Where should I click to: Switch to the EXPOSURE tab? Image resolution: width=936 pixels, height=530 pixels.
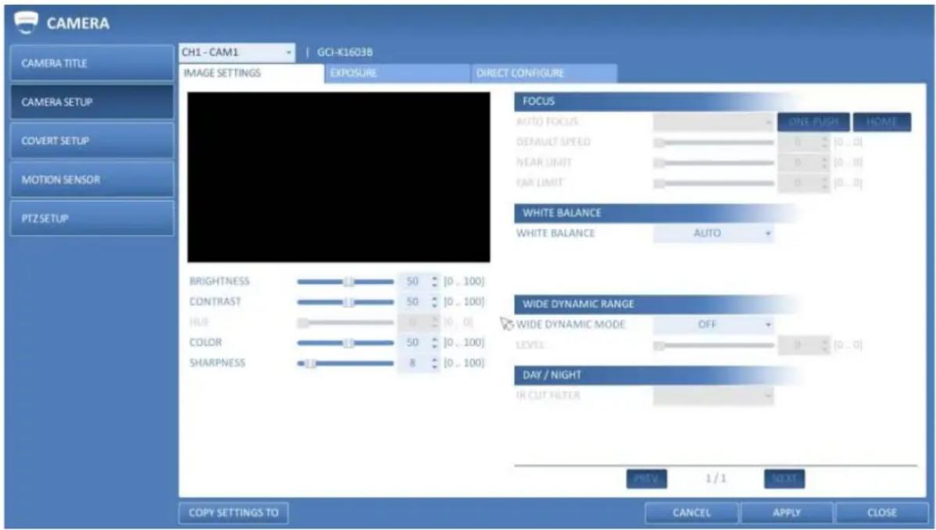point(397,73)
